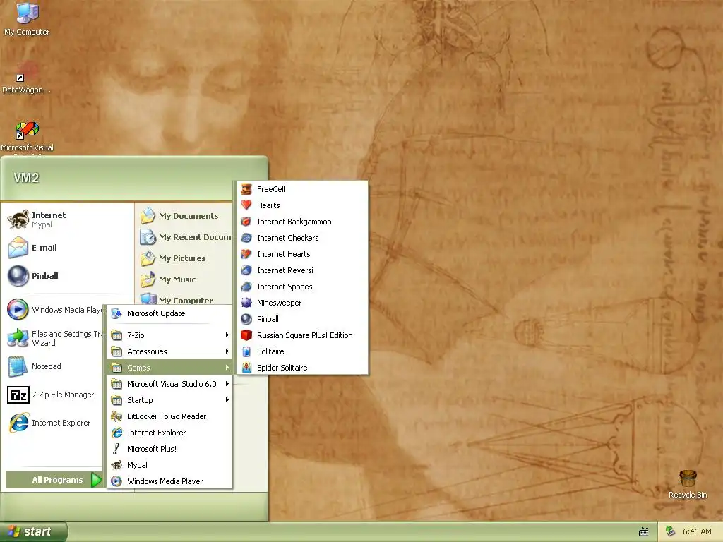
Task: Choose the Internet Mypal pinned entry
Action: tap(68, 219)
